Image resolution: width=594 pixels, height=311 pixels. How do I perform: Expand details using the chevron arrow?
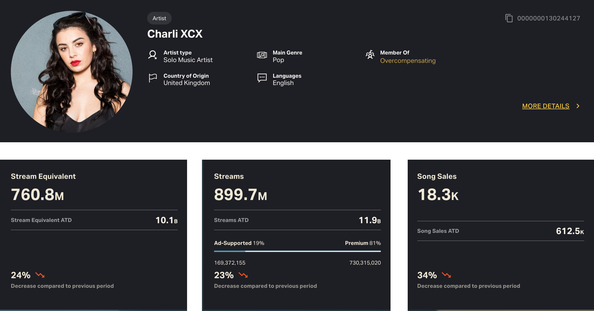[x=578, y=106]
